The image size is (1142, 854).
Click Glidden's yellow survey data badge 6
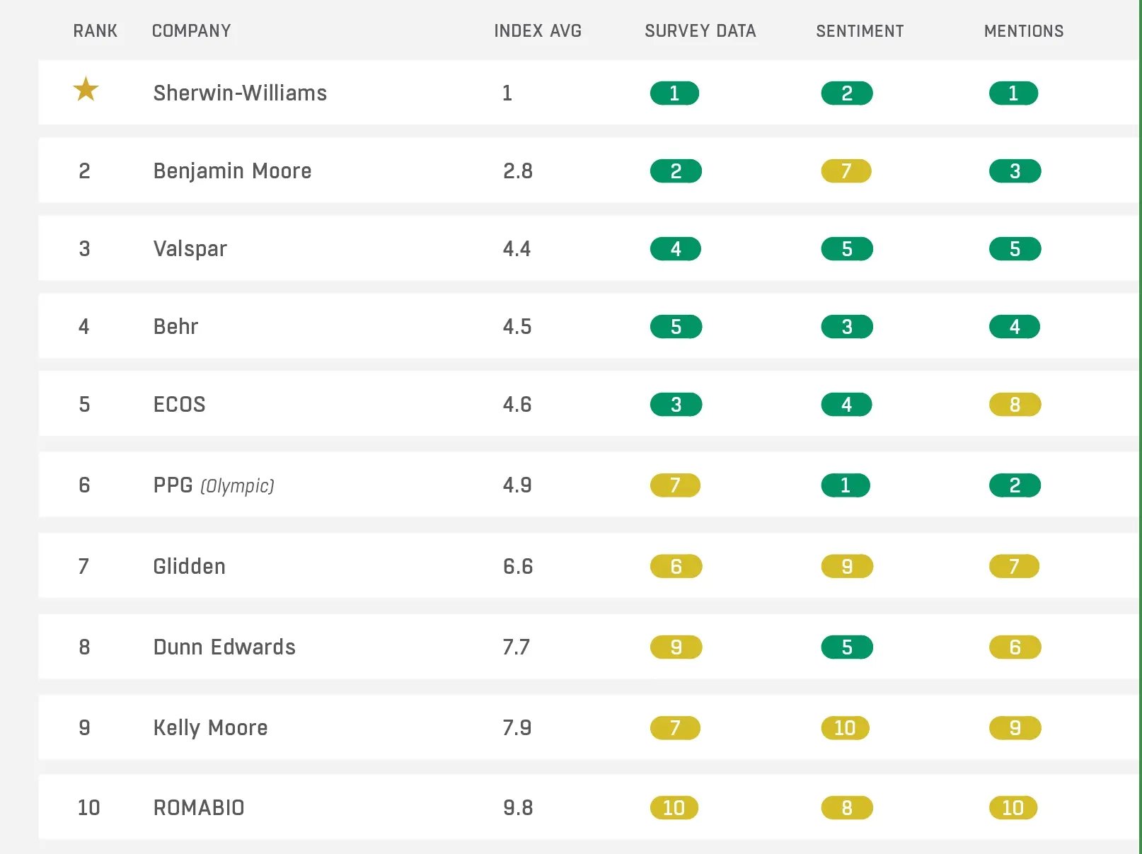pyautogui.click(x=676, y=567)
